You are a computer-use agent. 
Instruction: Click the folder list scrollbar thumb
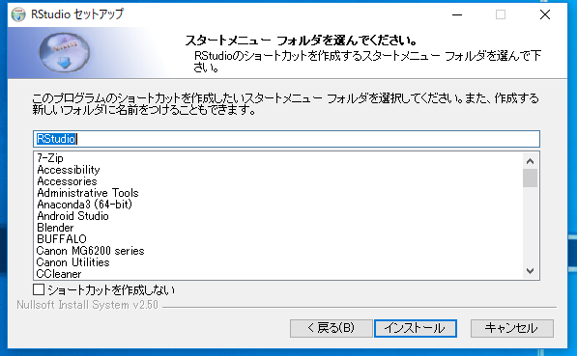(530, 178)
